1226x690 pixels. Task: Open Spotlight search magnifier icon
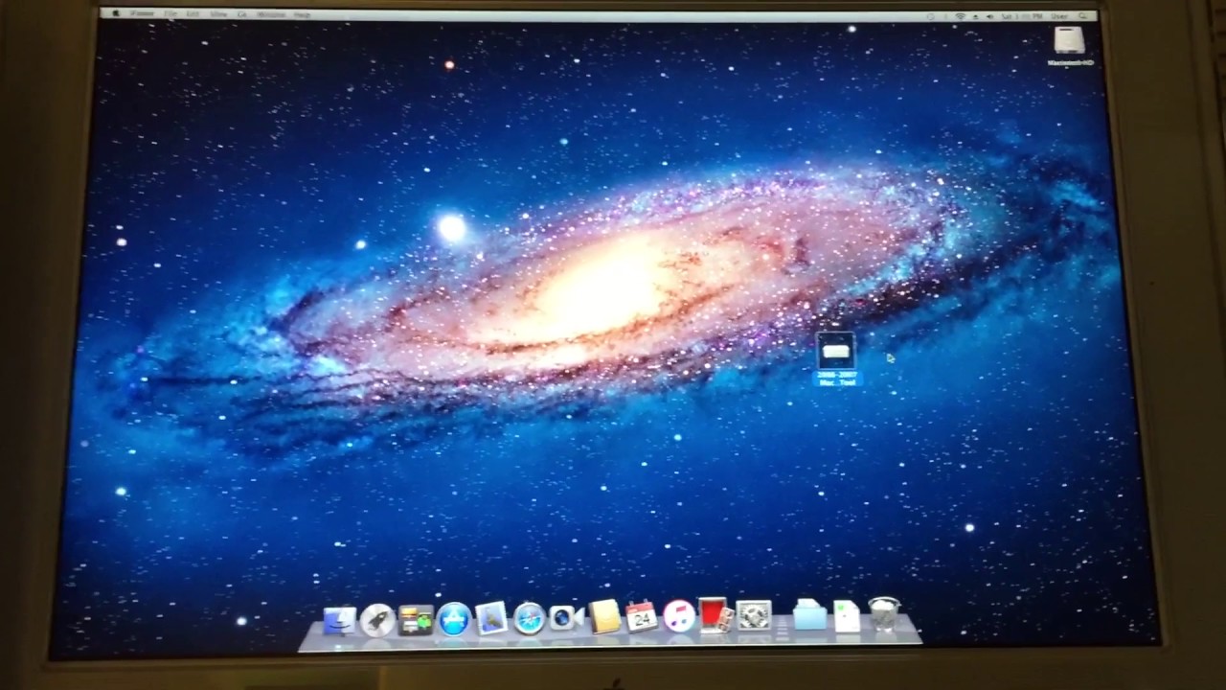coord(1082,16)
